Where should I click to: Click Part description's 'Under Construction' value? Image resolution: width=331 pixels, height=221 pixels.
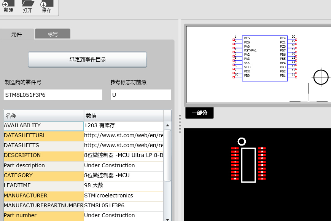click(x=124, y=166)
